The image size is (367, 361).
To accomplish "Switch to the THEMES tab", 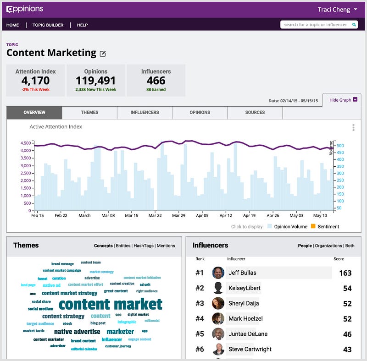I will pos(89,112).
